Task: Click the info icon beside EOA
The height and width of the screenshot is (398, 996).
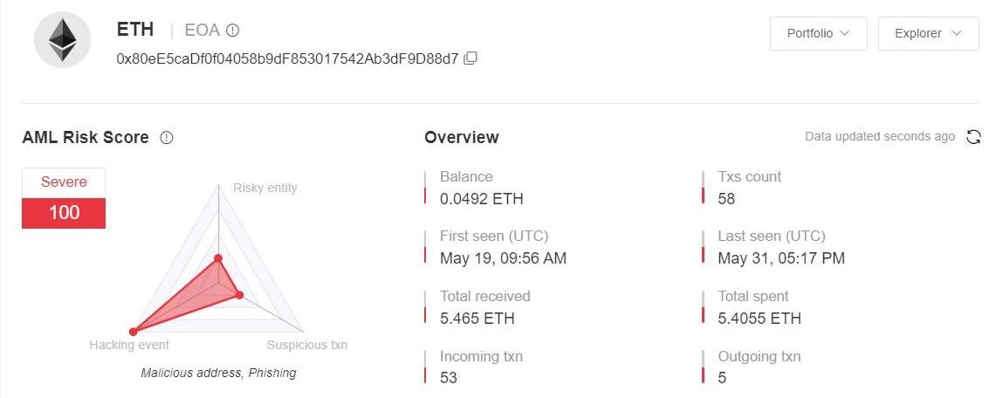Action: (x=233, y=31)
